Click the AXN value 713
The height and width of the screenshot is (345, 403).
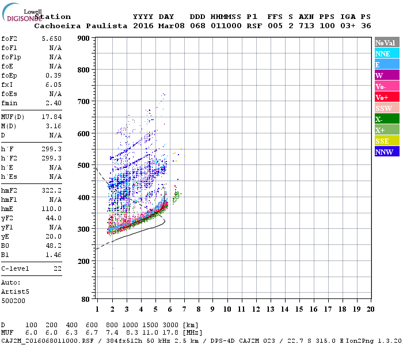(306, 26)
